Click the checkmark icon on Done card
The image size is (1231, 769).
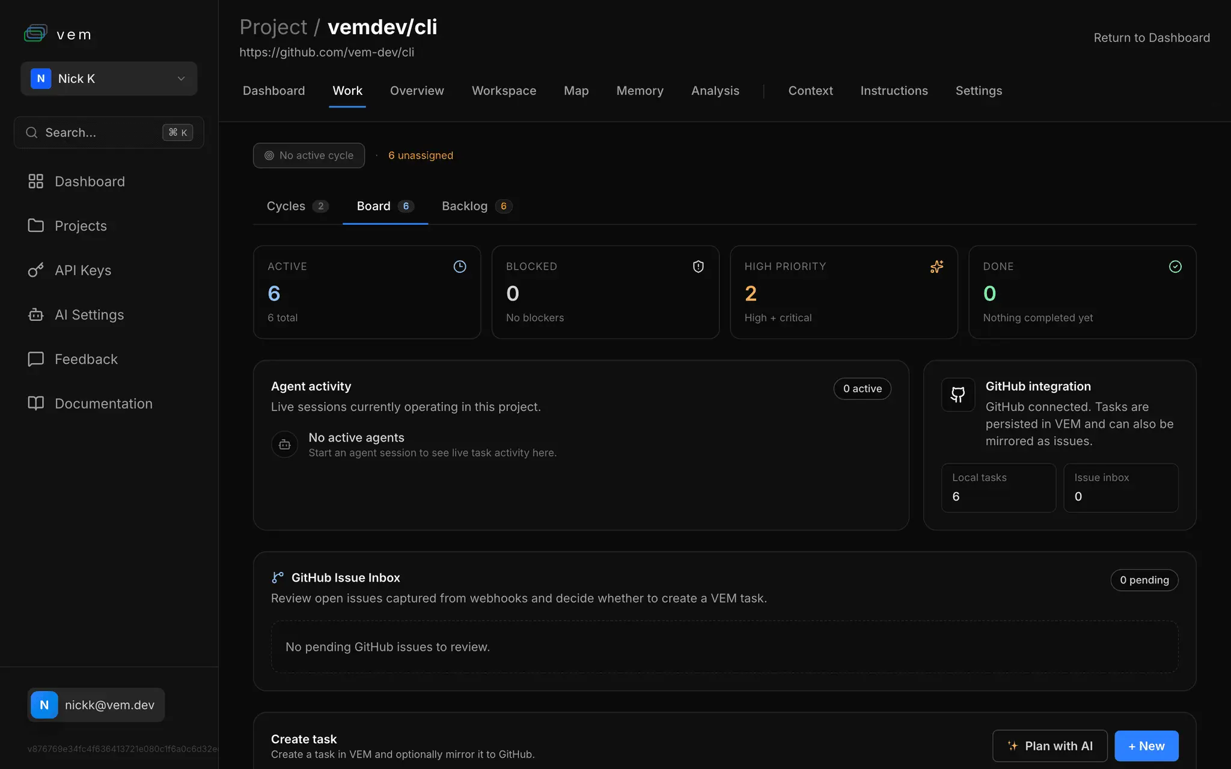[1175, 266]
